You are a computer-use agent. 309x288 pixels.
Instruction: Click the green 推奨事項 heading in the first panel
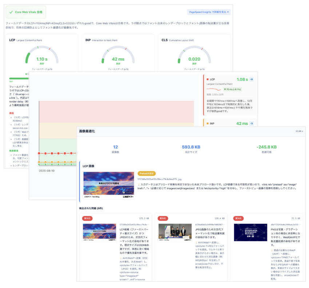point(13,151)
